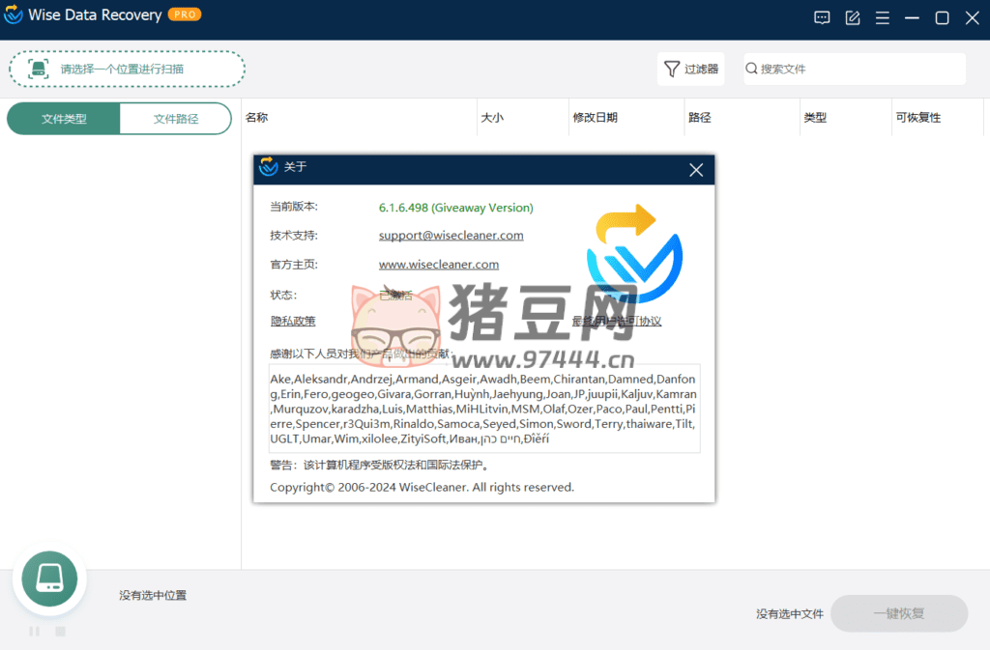Switch to the 文件类型 tab
Image resolution: width=990 pixels, height=650 pixels.
64,119
